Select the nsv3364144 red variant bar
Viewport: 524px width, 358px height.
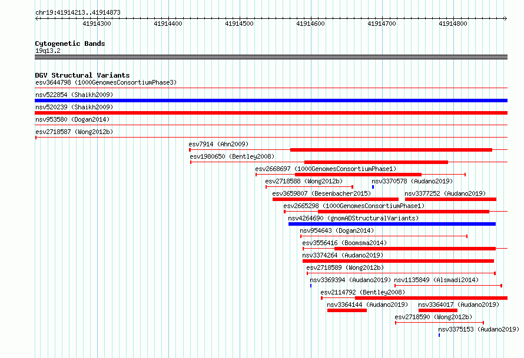347,310
